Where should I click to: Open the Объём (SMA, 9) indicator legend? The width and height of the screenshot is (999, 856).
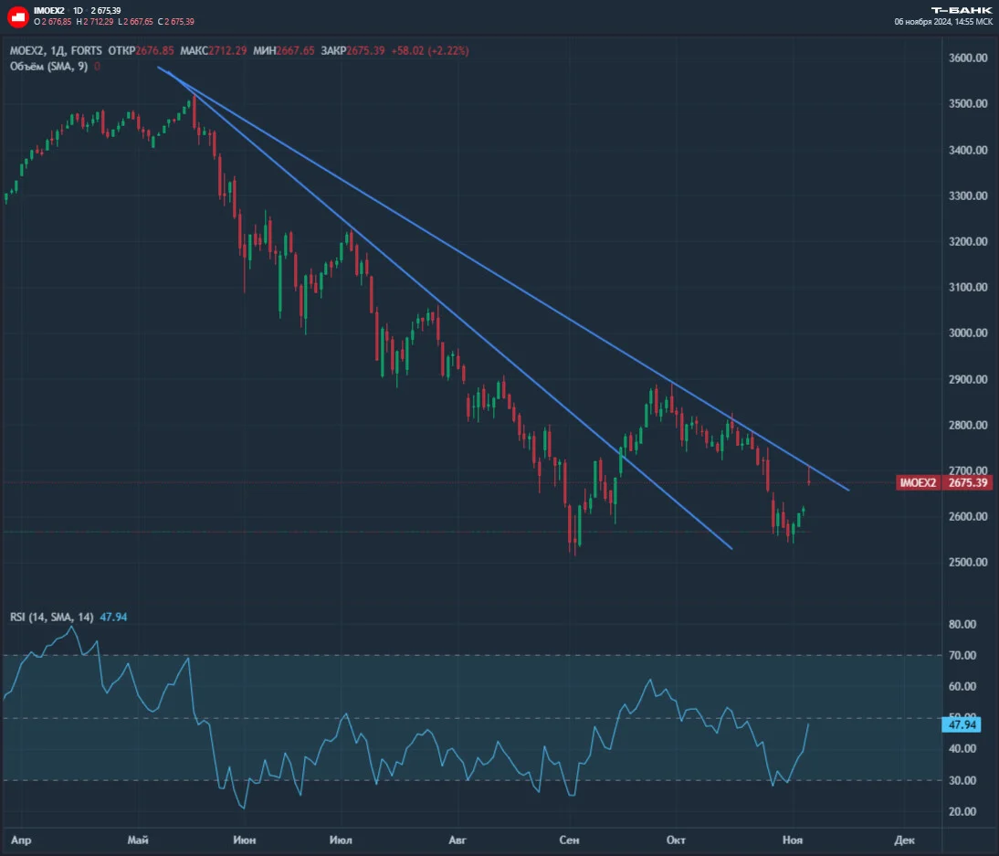pyautogui.click(x=49, y=67)
